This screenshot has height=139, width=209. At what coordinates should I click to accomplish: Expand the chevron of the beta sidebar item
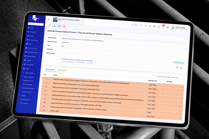coord(40,53)
